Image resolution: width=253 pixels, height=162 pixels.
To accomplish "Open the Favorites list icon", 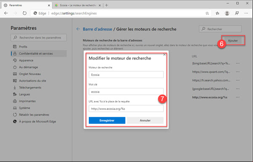I will click(x=217, y=13).
